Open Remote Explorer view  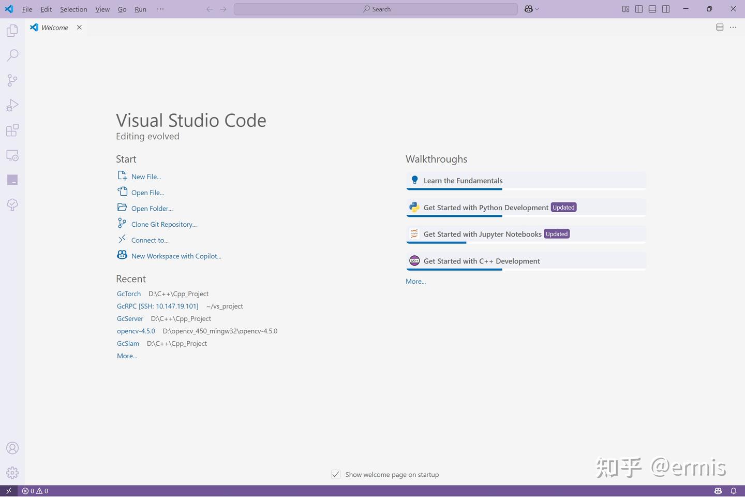12,155
